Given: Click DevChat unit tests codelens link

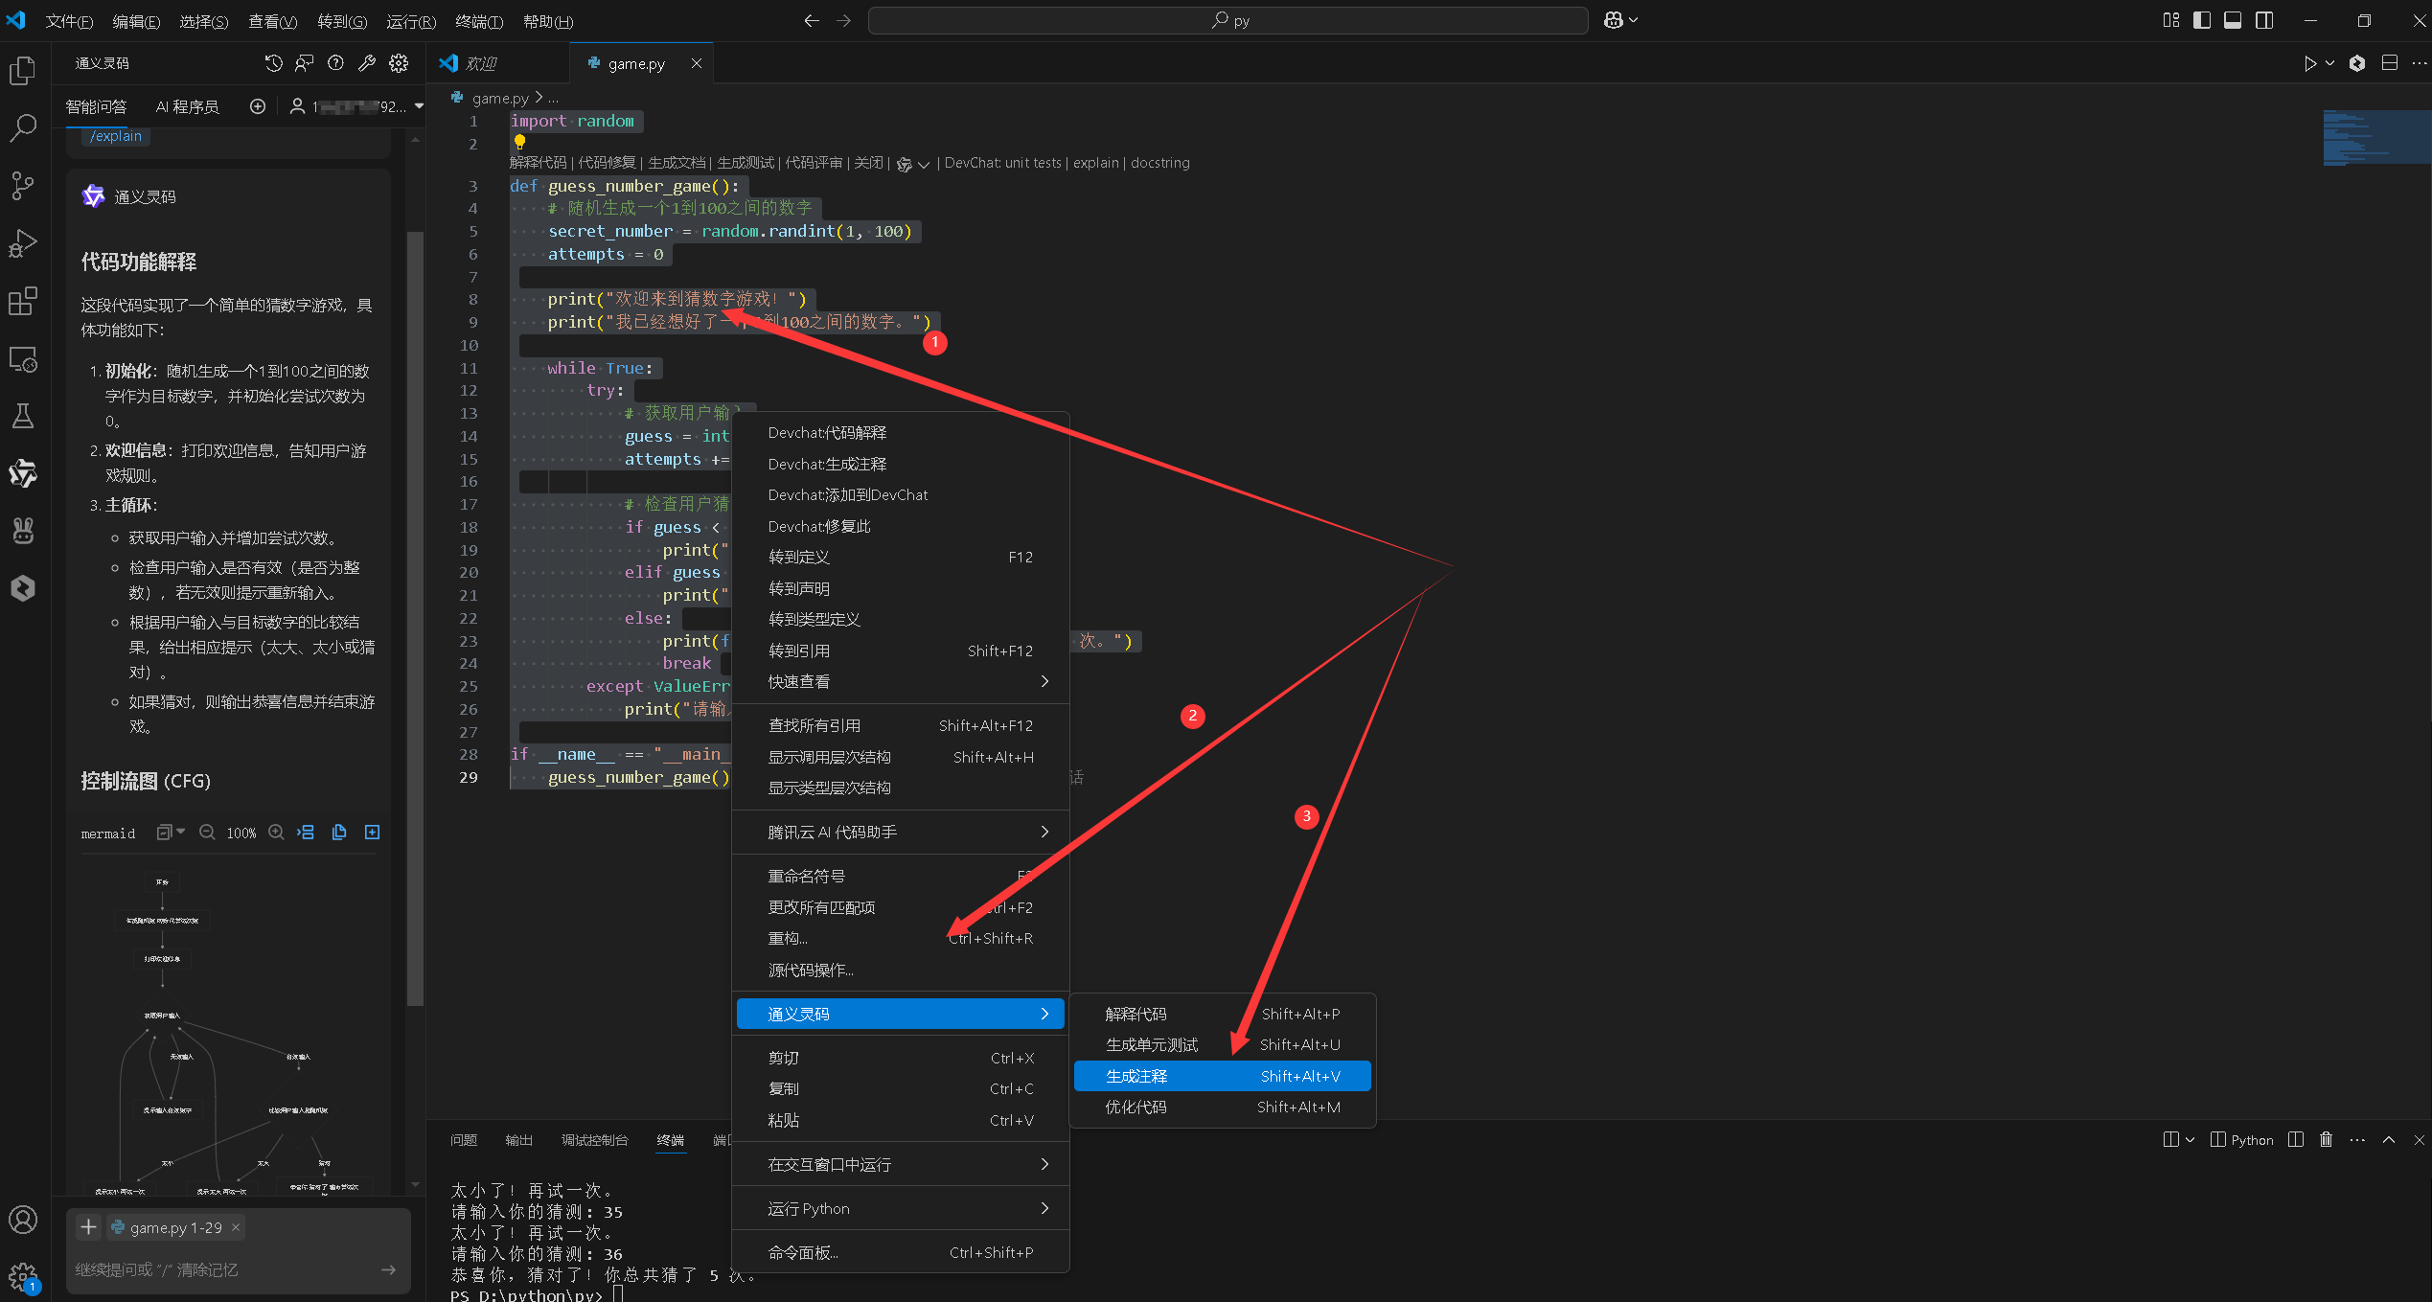Looking at the screenshot, I should click(x=1003, y=163).
